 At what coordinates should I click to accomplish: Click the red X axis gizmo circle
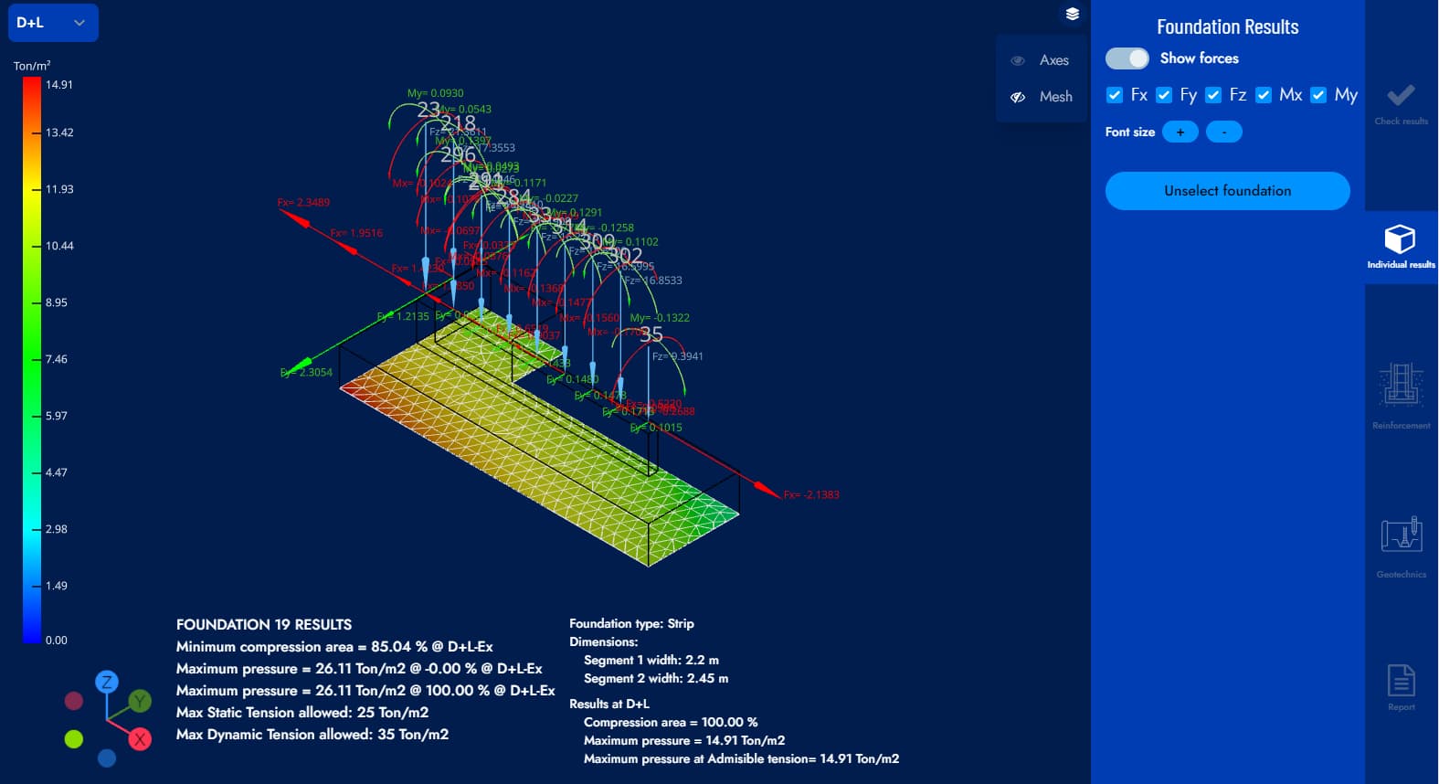(140, 739)
